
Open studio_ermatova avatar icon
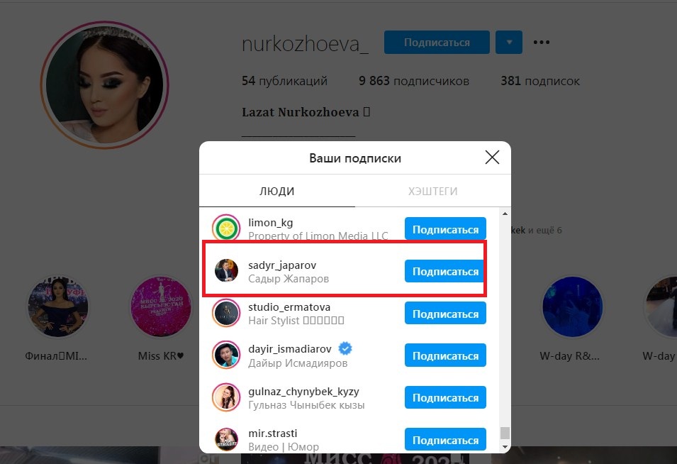(x=226, y=313)
